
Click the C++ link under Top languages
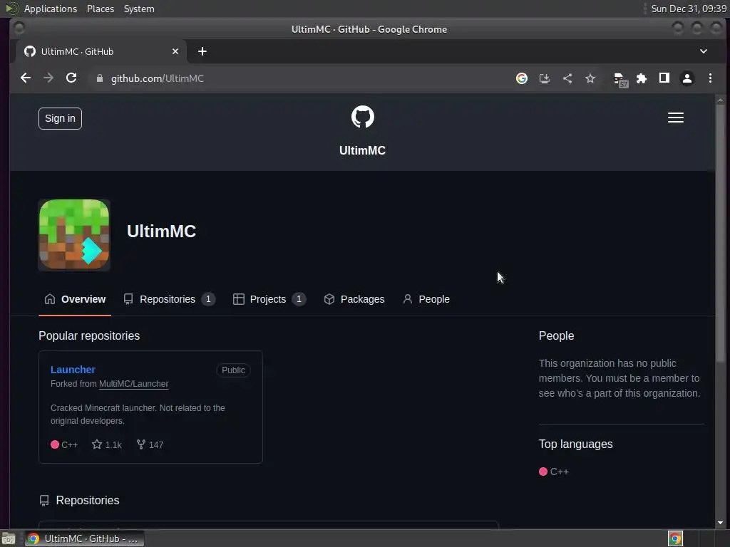pyautogui.click(x=553, y=472)
